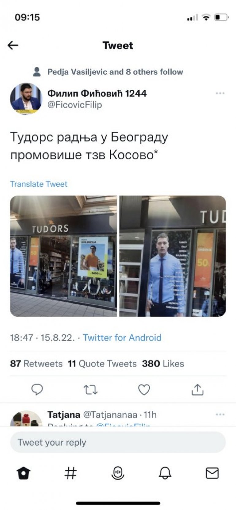Image resolution: width=236 pixels, height=510 pixels.
Task: Open the Twitter for Android link
Action: tap(122, 337)
